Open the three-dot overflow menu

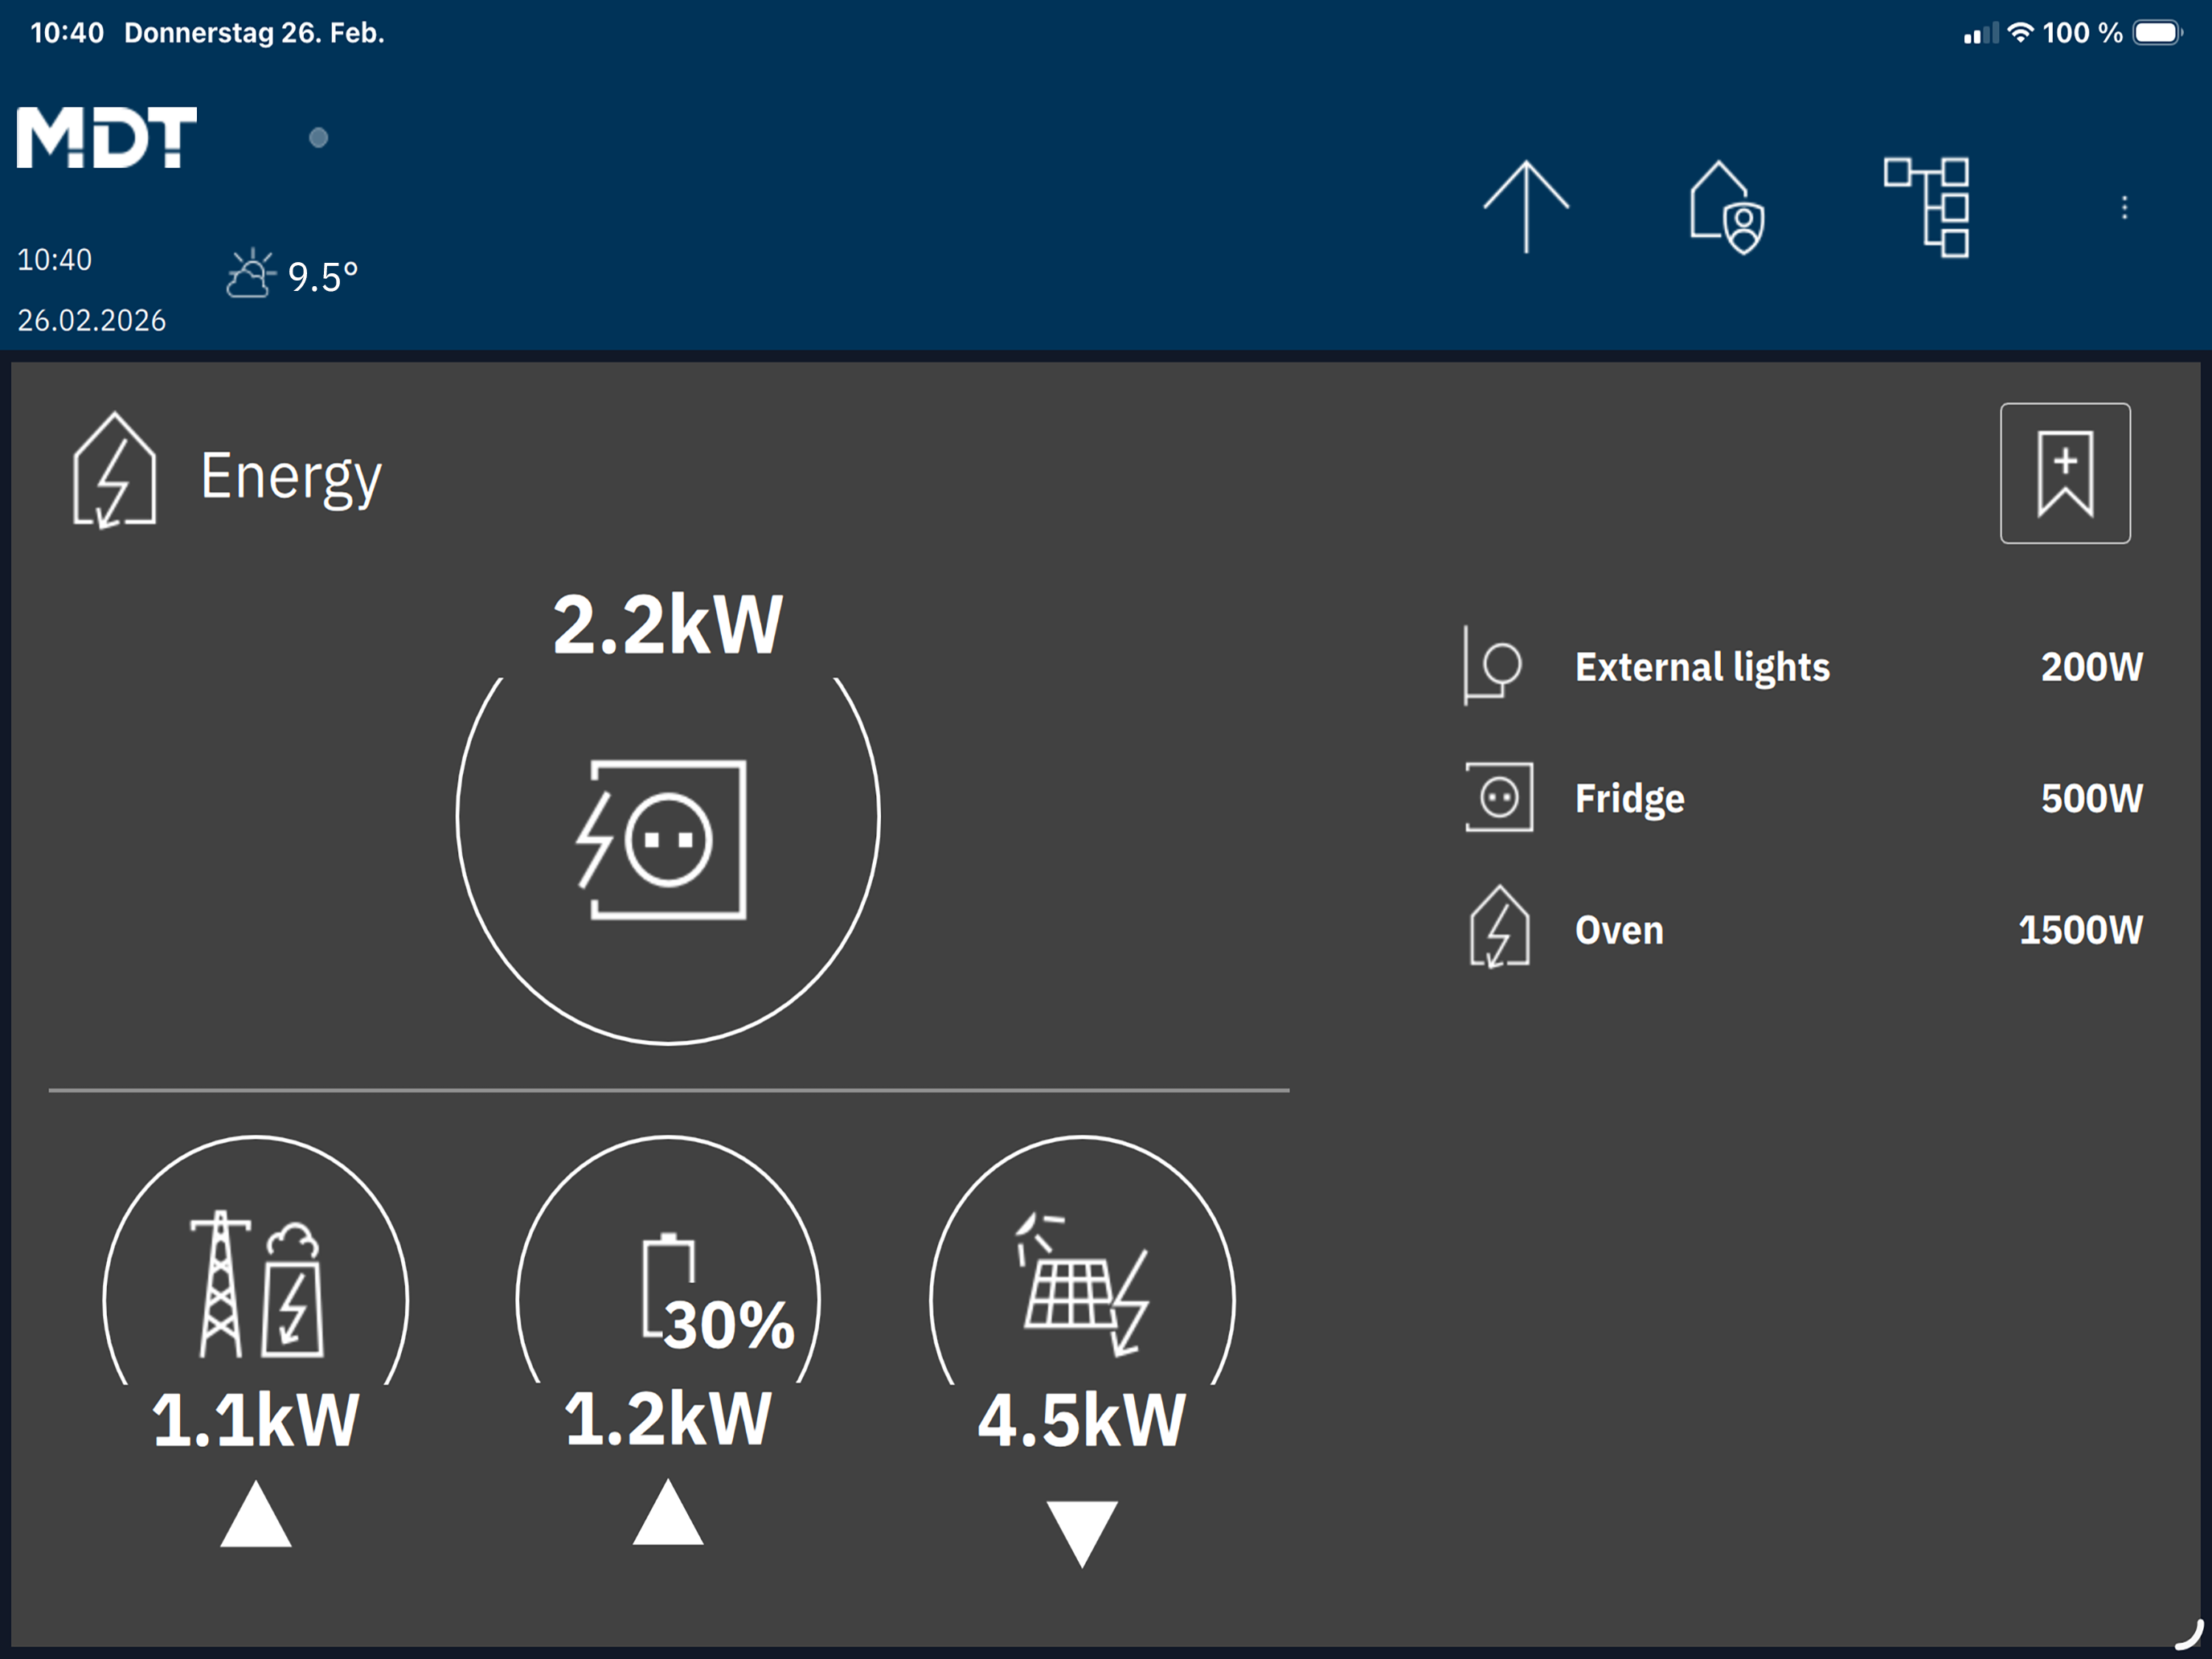pos(2125,207)
